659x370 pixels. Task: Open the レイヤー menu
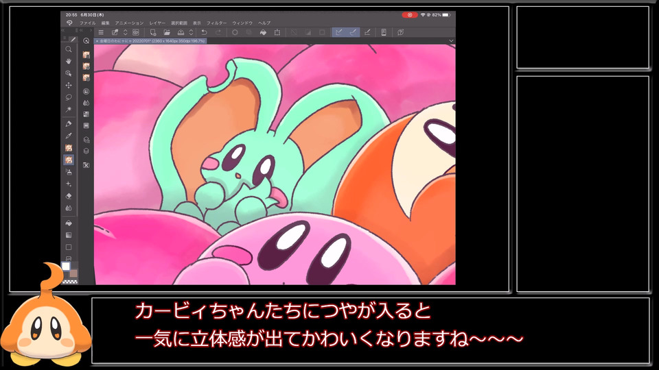coord(157,23)
